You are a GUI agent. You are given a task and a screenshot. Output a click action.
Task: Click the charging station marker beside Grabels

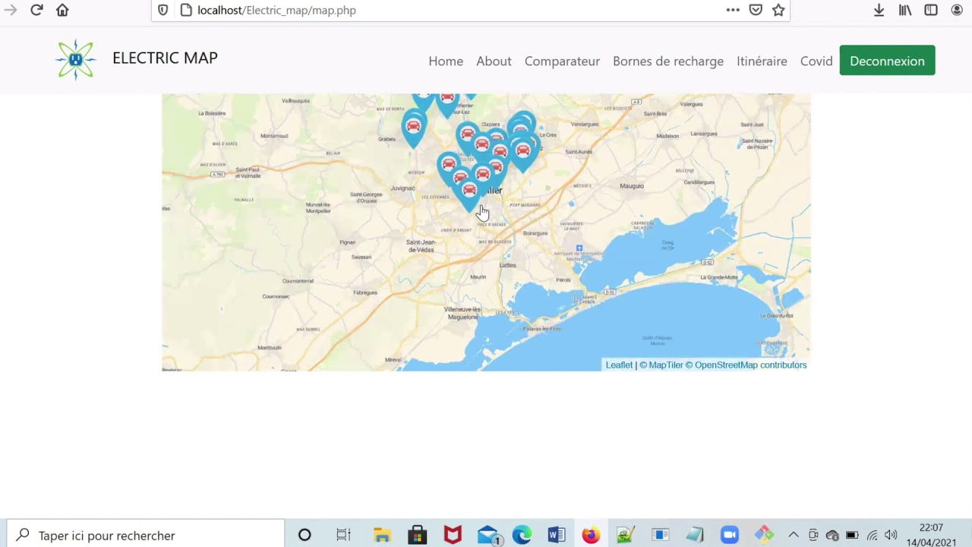[x=413, y=128]
